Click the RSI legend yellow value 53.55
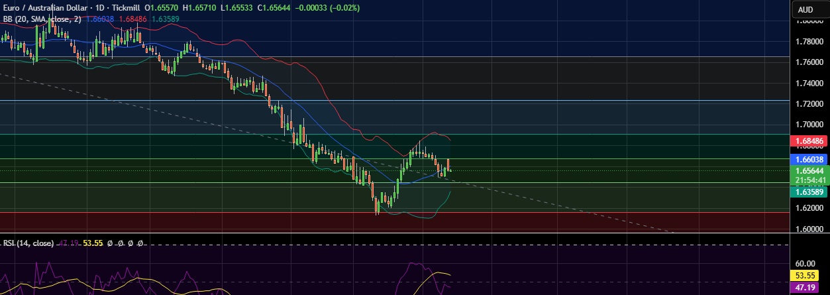 coord(93,243)
